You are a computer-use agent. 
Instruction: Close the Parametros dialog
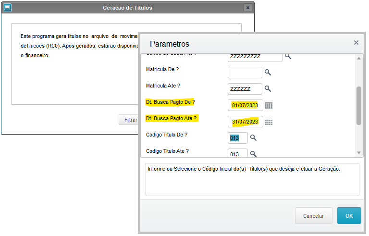click(x=356, y=43)
